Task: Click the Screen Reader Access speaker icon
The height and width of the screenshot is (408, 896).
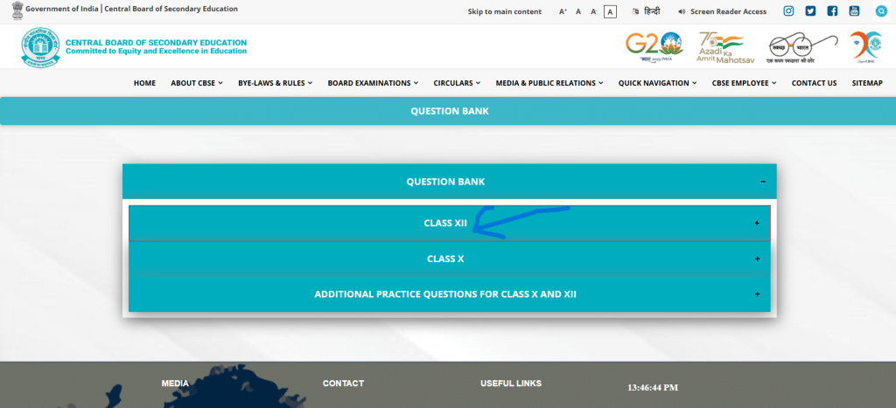Action: coord(681,11)
